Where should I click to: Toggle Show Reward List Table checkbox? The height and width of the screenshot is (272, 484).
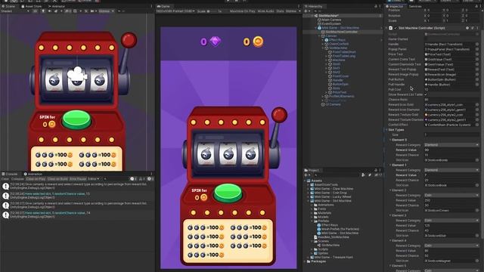click(x=426, y=94)
